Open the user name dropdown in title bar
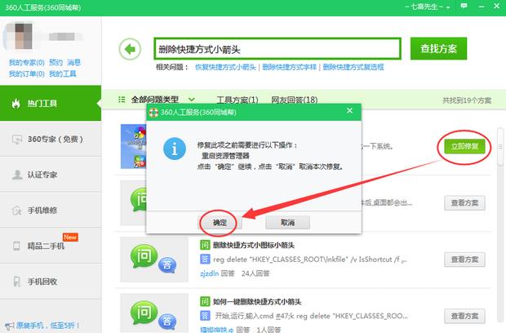This screenshot has height=333, width=506. 428,7
